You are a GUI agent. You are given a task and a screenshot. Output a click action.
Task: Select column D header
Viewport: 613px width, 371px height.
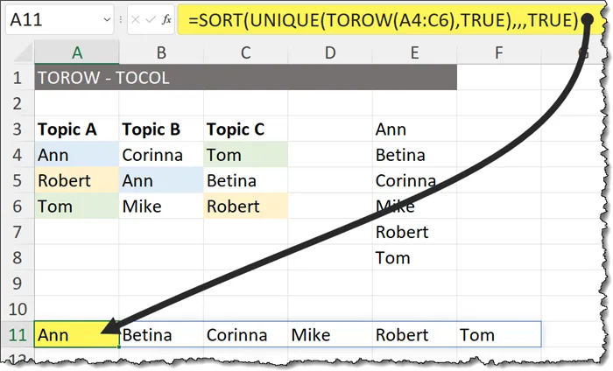(329, 53)
